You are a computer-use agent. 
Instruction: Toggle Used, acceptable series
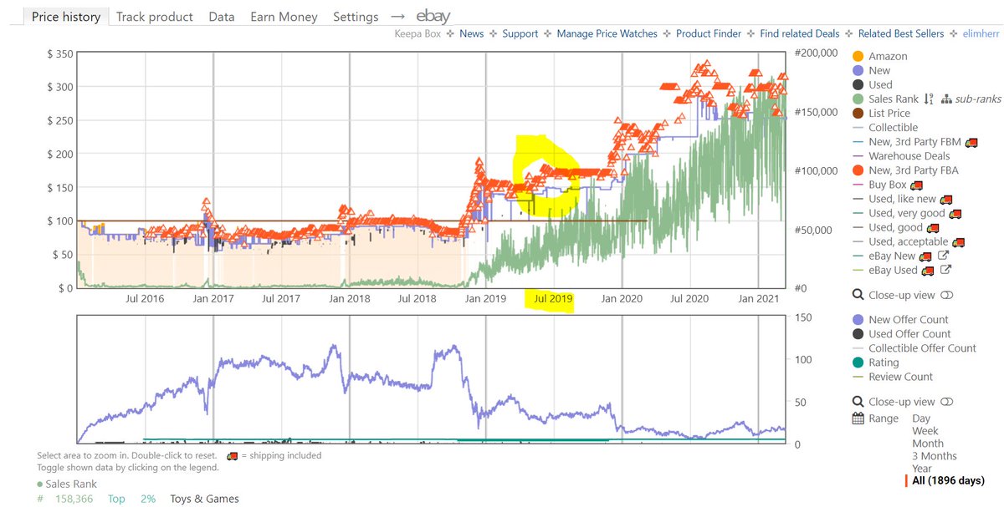[902, 241]
